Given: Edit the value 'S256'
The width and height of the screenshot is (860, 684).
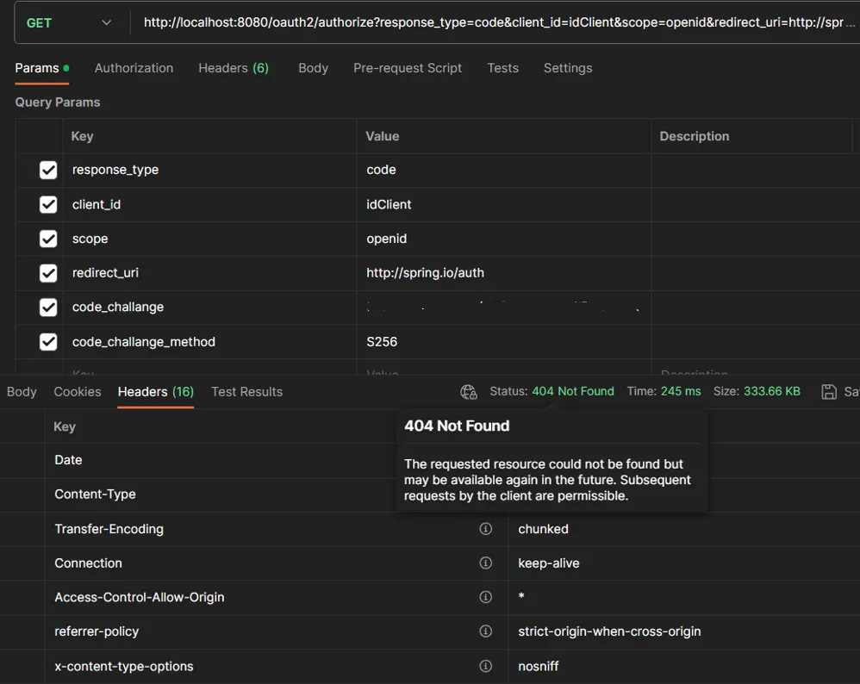Looking at the screenshot, I should click(x=503, y=342).
